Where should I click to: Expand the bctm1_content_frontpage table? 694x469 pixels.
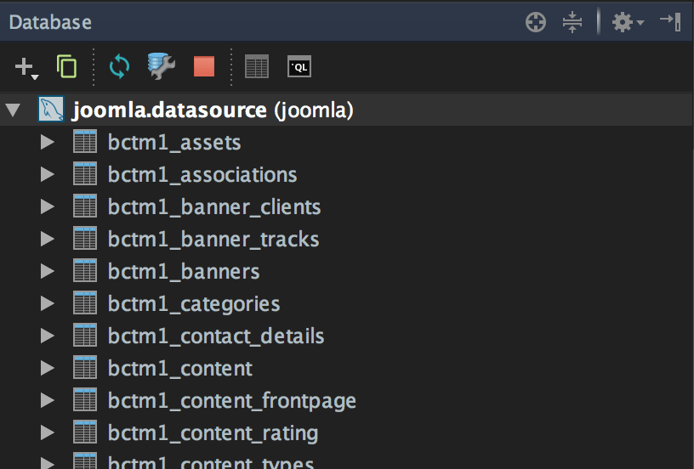click(48, 400)
